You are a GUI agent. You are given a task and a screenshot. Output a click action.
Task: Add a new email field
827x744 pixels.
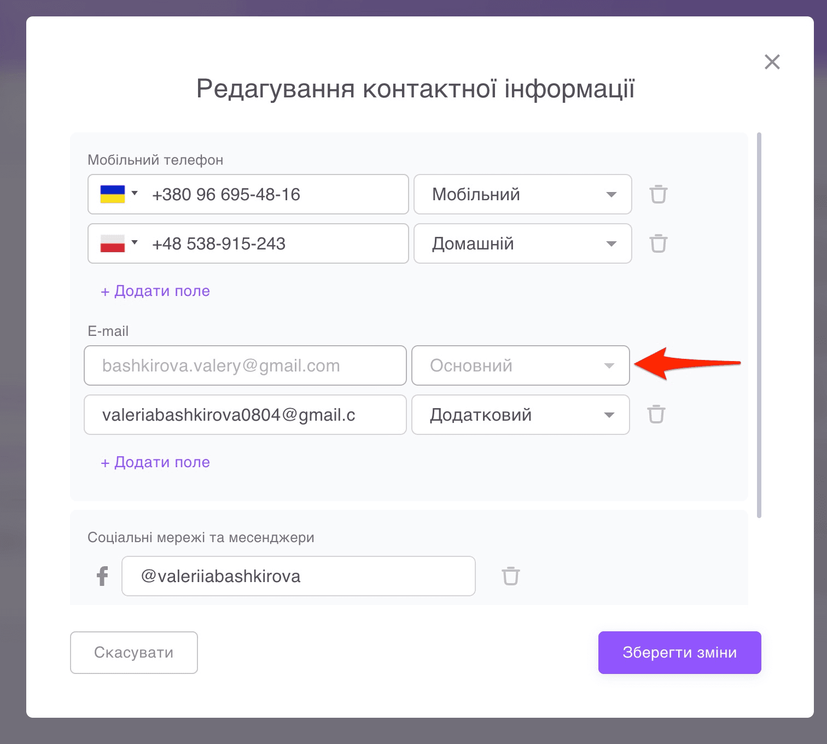(155, 462)
